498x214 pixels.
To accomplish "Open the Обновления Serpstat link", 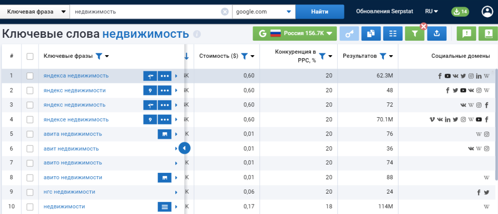I will 385,12.
